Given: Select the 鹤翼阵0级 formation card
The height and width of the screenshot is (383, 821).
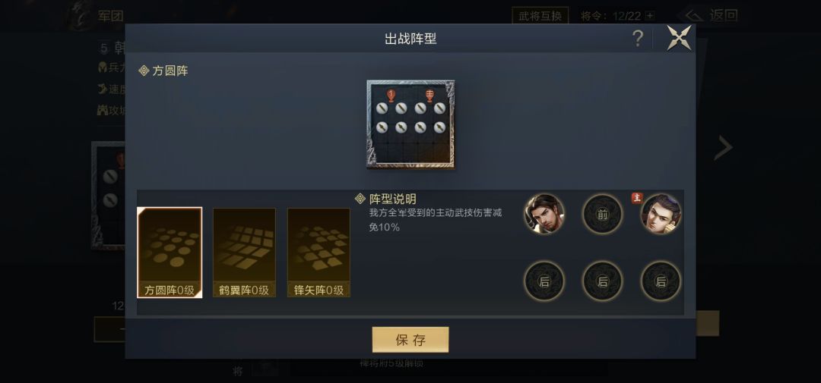Looking at the screenshot, I should 244,253.
